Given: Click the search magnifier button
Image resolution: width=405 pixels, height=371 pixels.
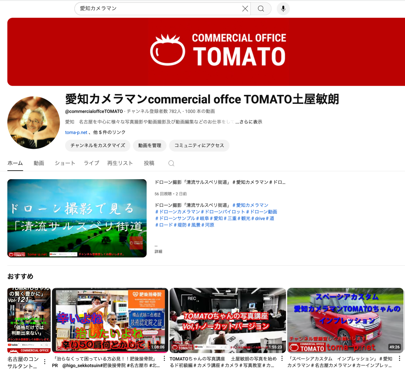Looking at the screenshot, I should (261, 9).
